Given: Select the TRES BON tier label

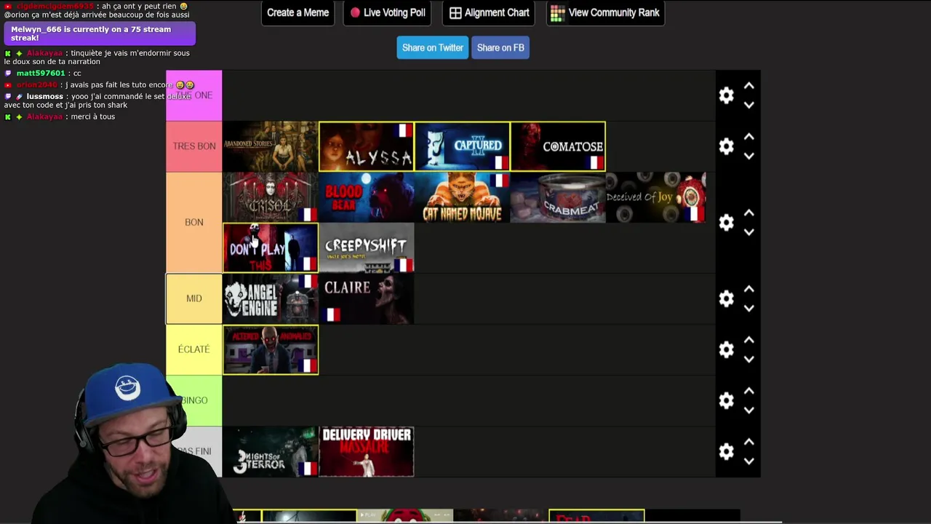Looking at the screenshot, I should [194, 146].
